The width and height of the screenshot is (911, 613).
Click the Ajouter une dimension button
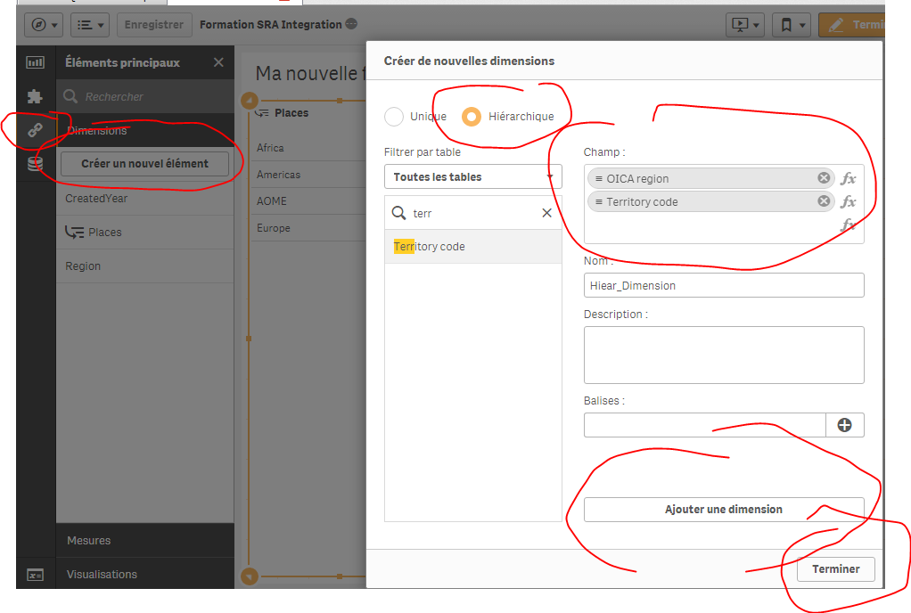click(x=723, y=510)
